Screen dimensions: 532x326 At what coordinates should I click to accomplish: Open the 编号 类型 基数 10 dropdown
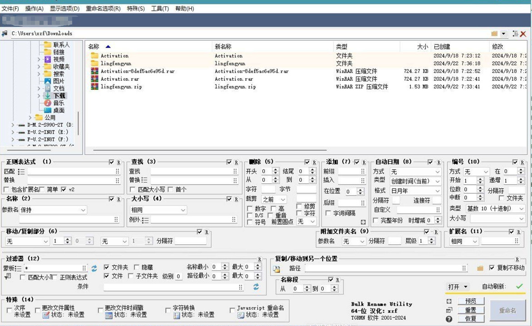495,209
